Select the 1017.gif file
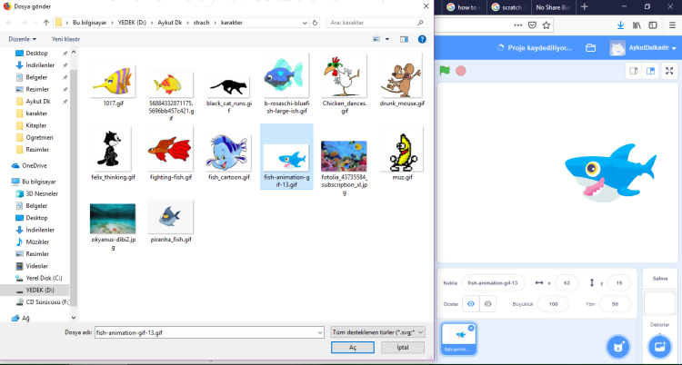 click(x=113, y=84)
